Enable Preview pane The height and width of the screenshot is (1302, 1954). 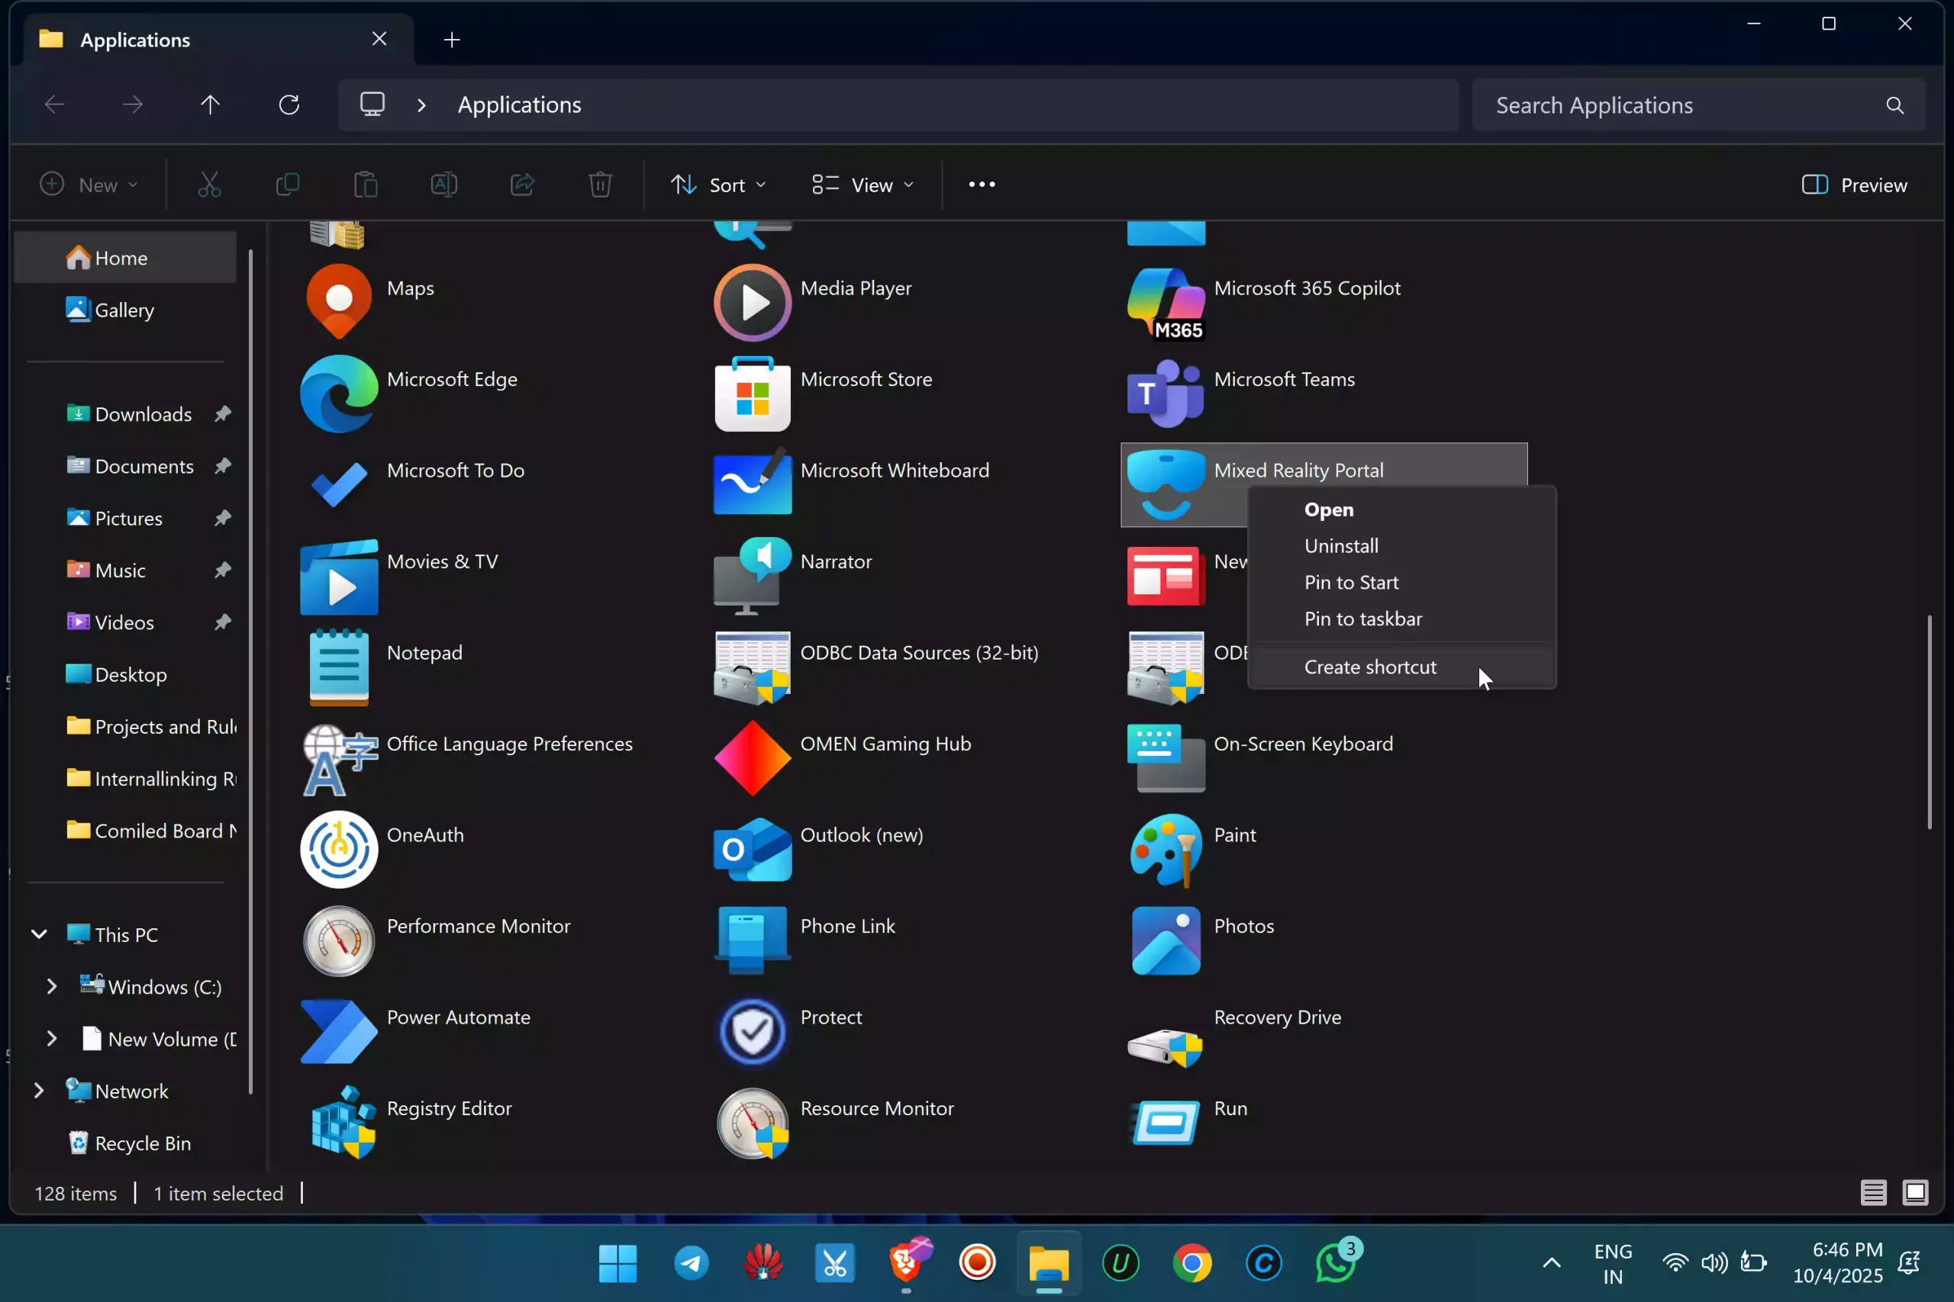click(x=1853, y=185)
